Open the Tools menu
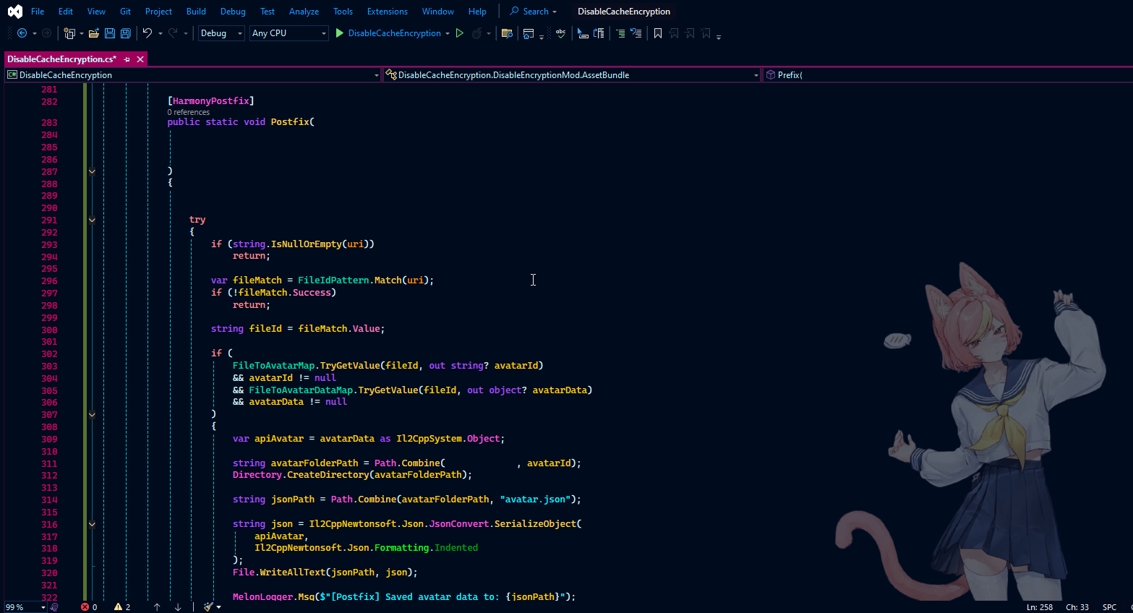Image resolution: width=1133 pixels, height=613 pixels. (x=343, y=12)
